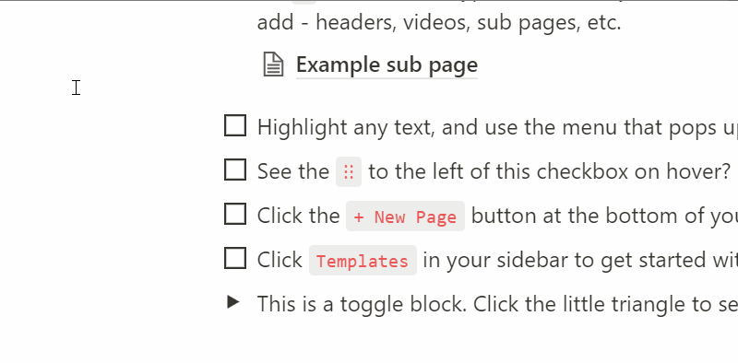Screen dimensions: 738x363
Task: Click the Templates inline code tag
Action: point(363,261)
